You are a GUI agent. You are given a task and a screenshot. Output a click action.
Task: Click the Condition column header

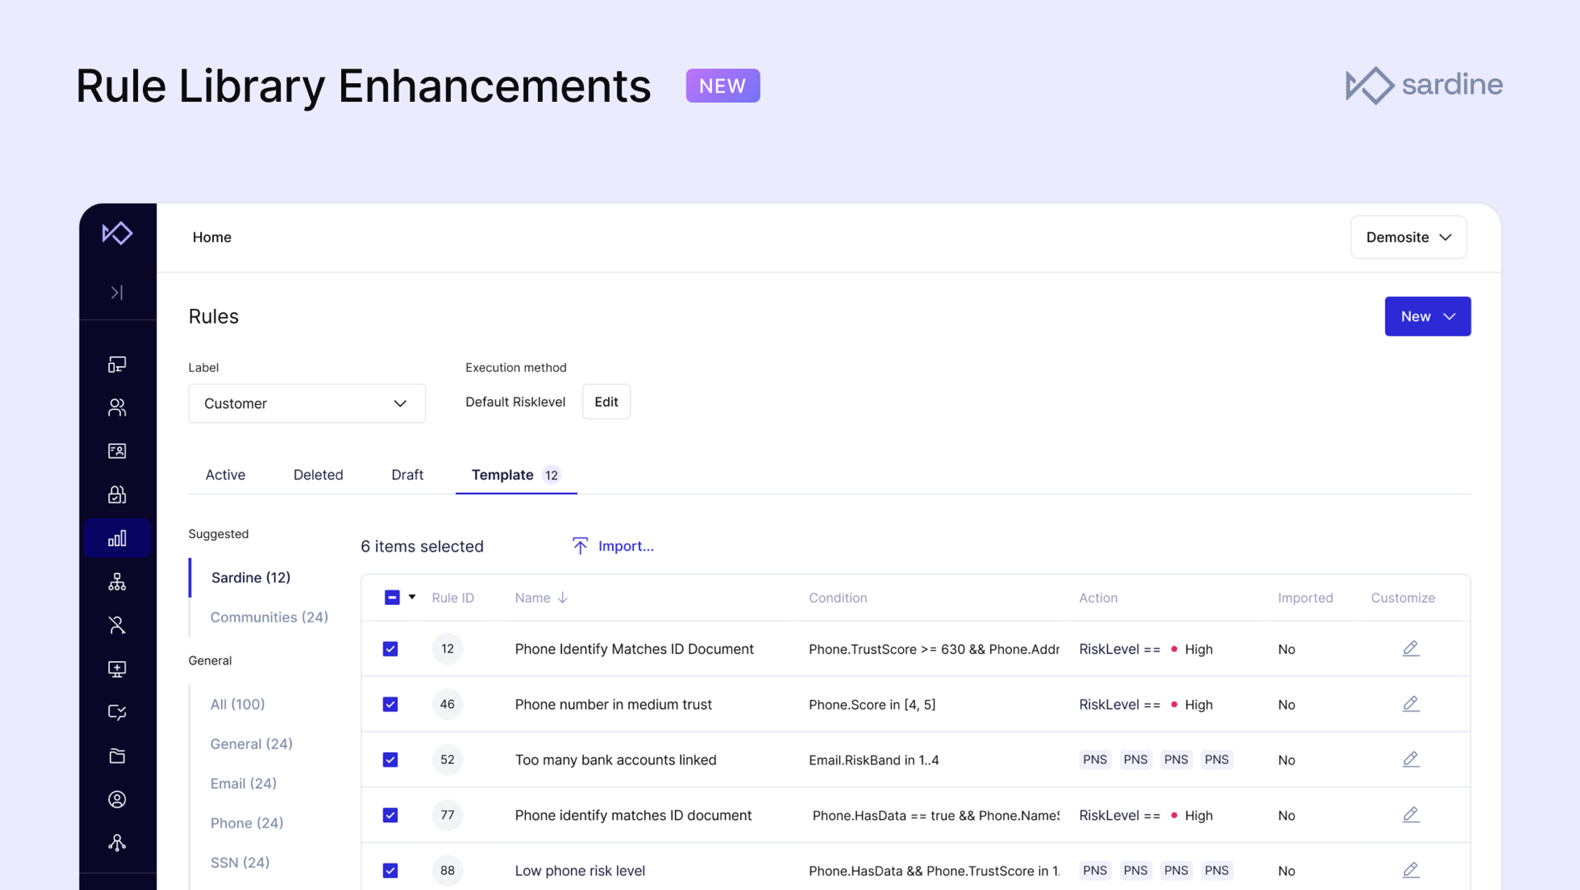(837, 597)
